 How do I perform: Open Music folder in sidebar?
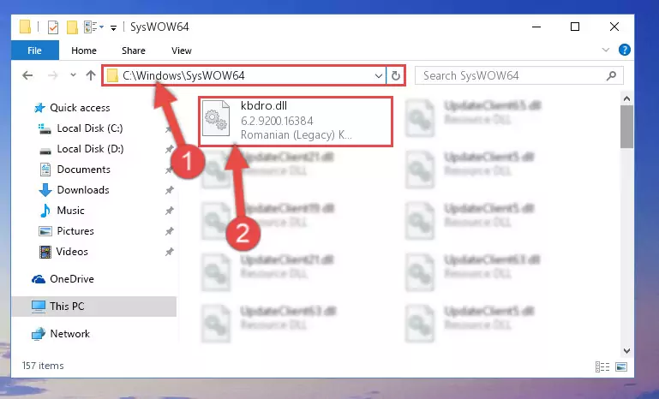click(70, 211)
